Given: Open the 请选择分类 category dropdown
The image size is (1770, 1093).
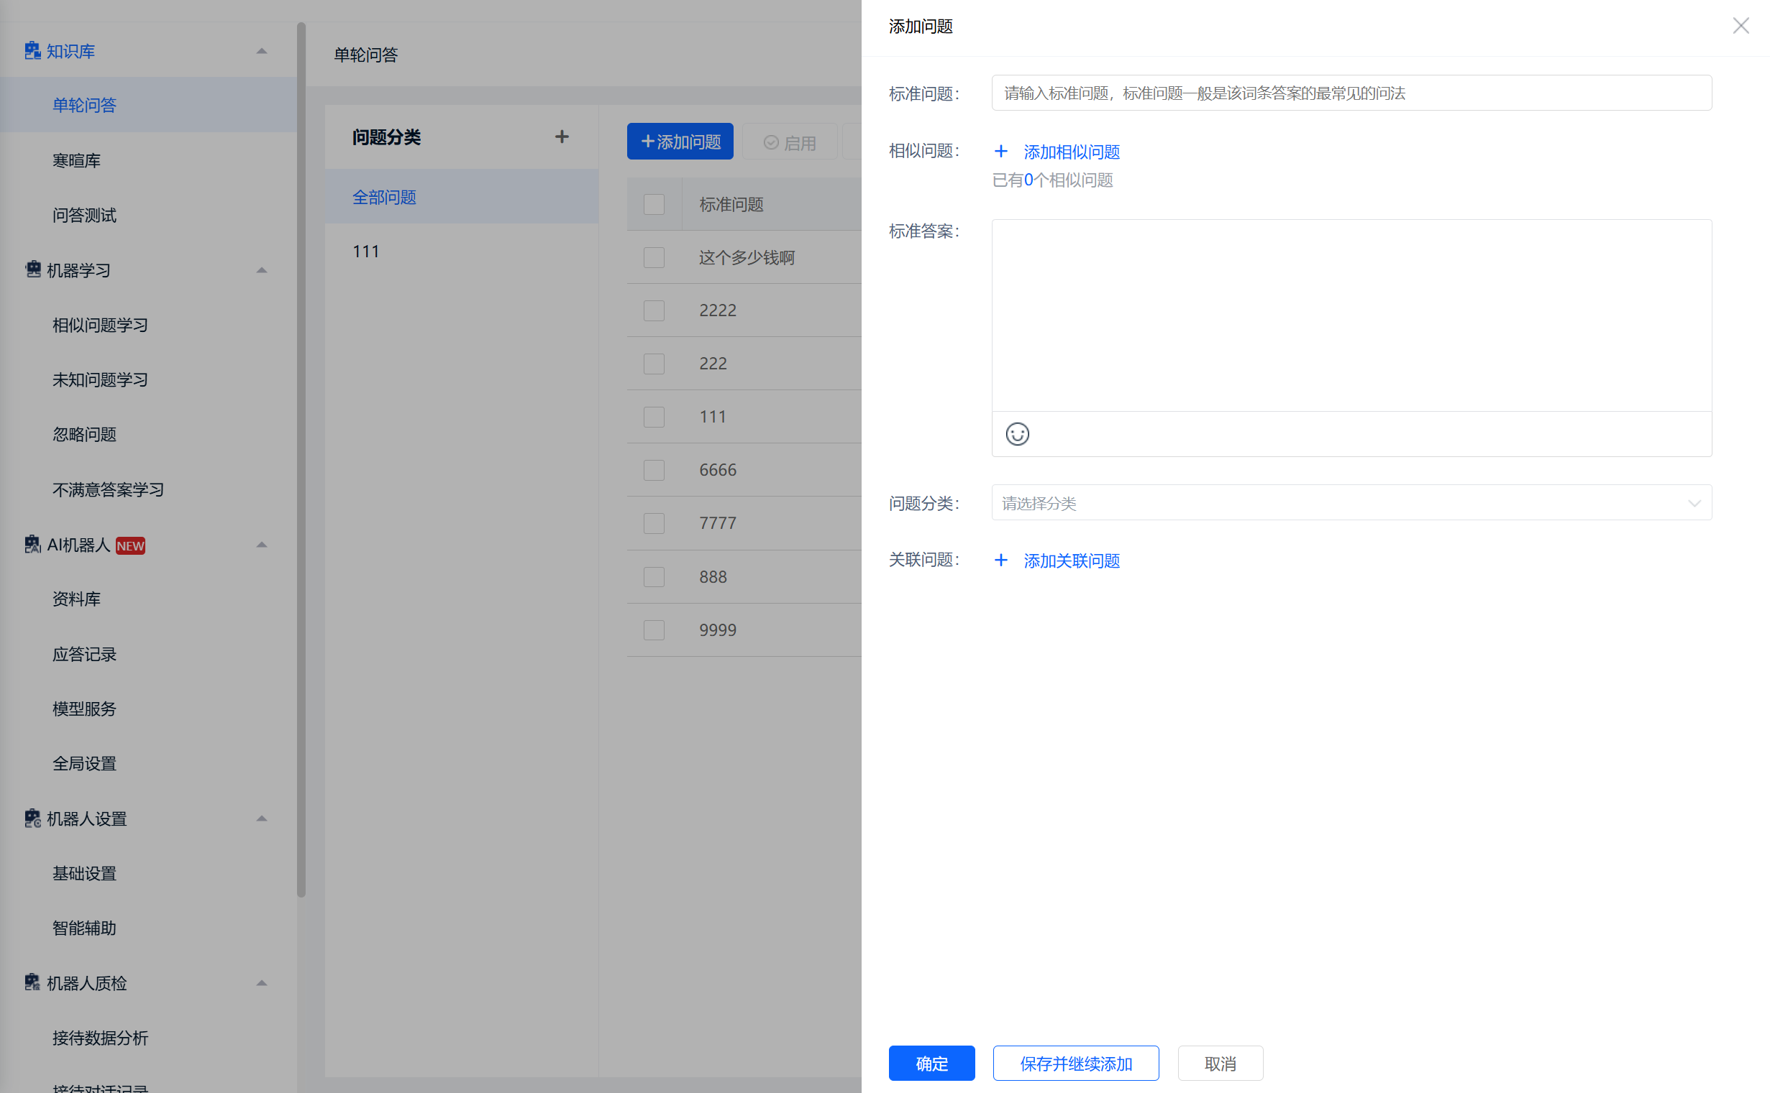Looking at the screenshot, I should click(1351, 502).
